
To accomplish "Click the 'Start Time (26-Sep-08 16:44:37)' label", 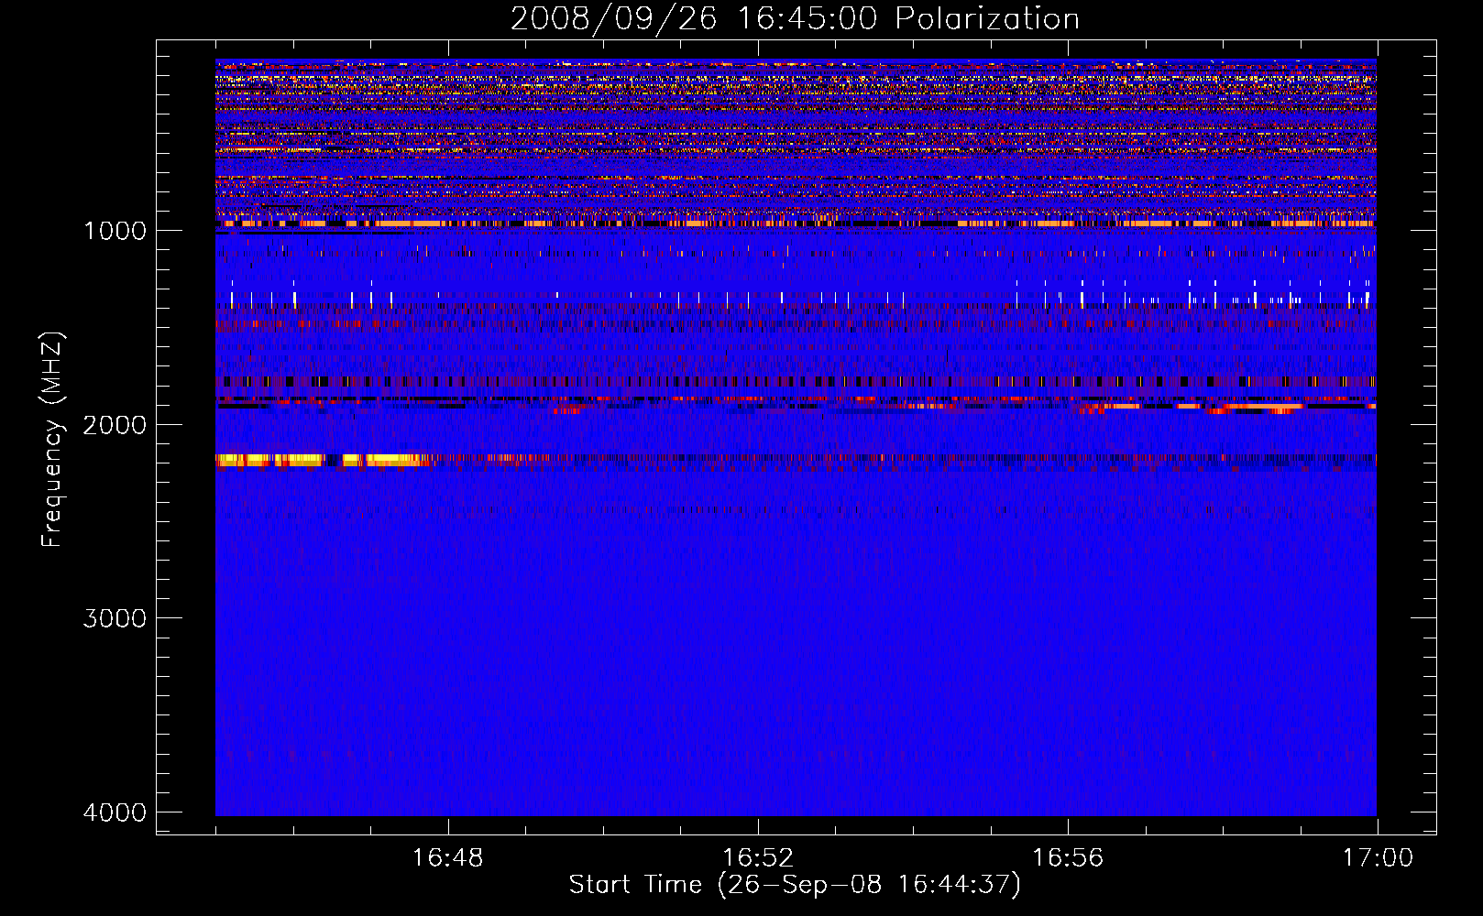I will pos(795,885).
